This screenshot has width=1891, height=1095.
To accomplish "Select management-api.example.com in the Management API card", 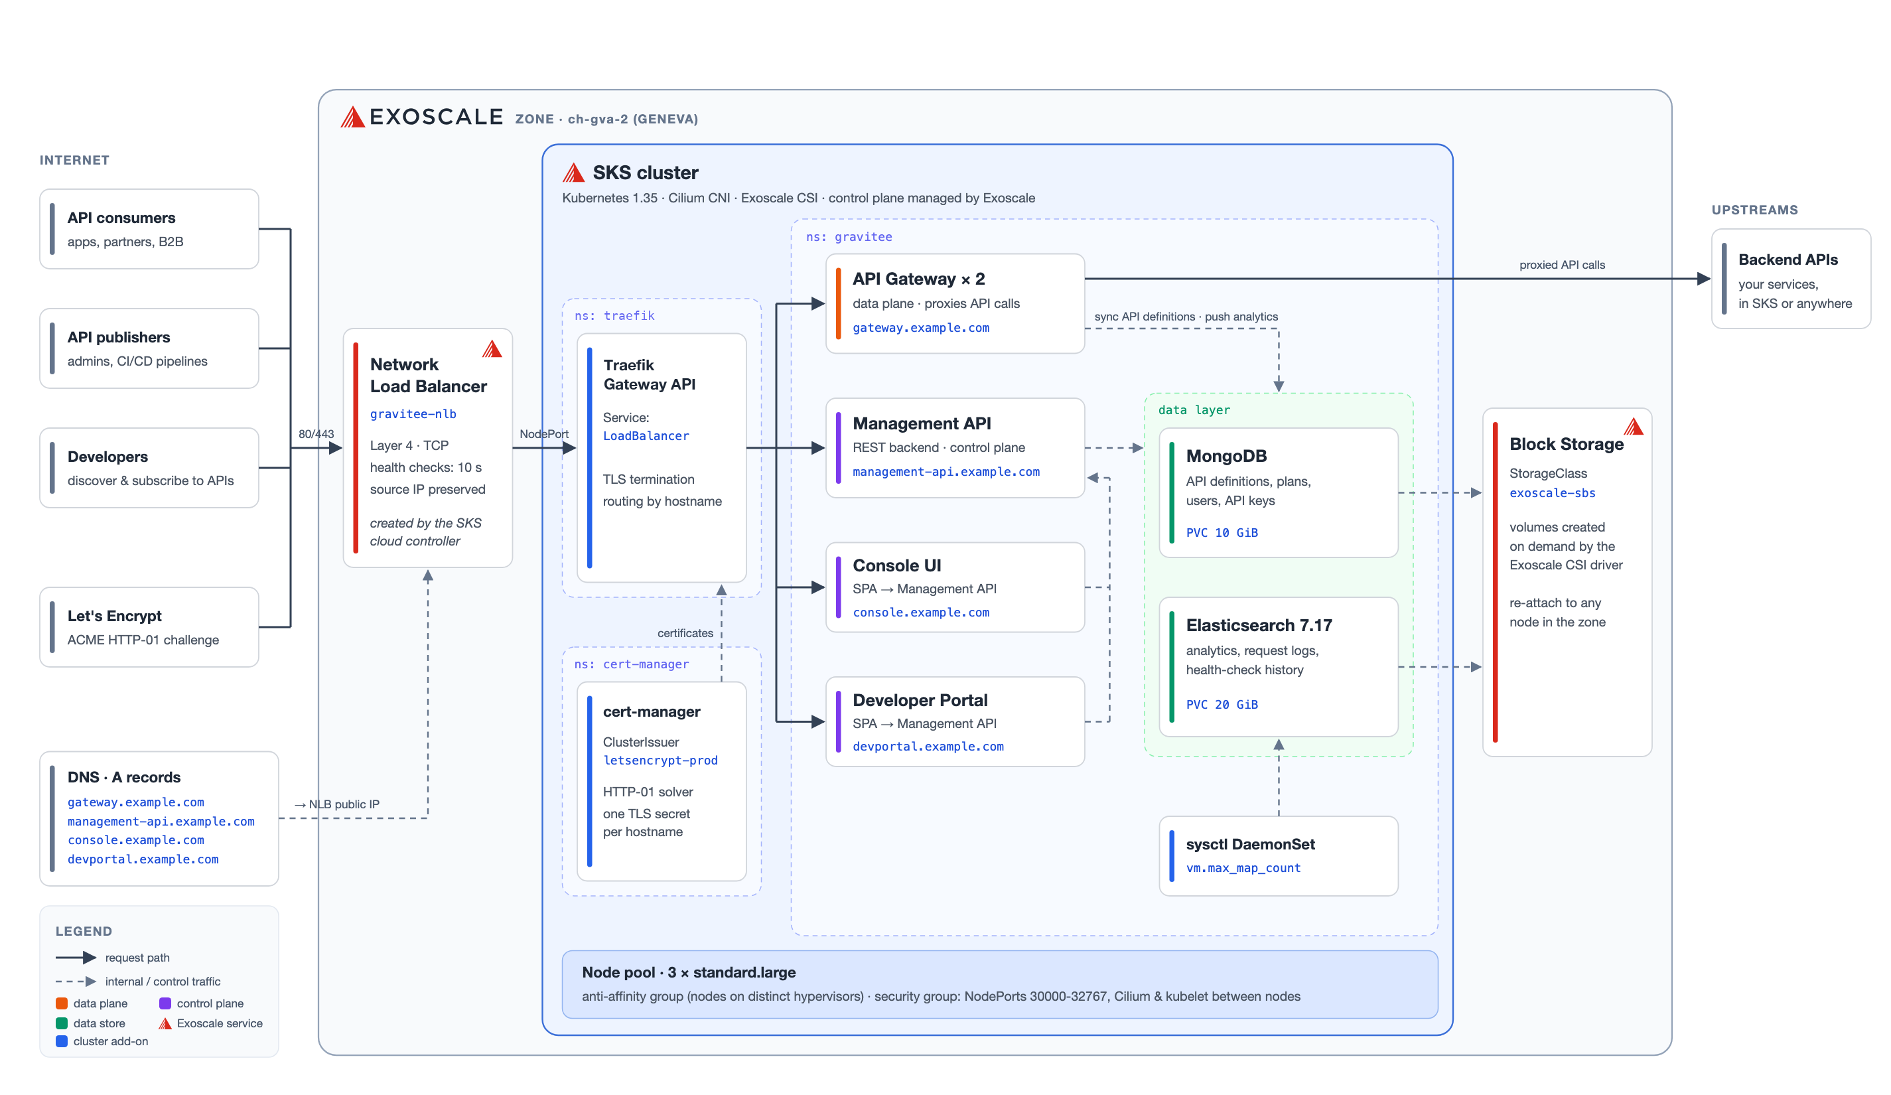I will (946, 471).
